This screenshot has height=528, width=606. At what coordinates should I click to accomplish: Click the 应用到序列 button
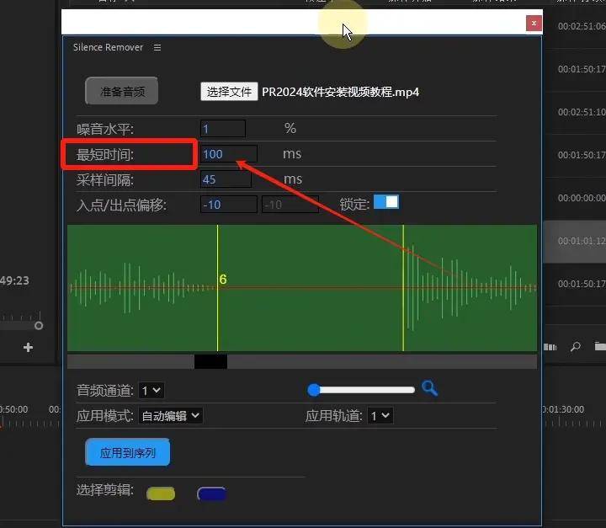click(128, 452)
